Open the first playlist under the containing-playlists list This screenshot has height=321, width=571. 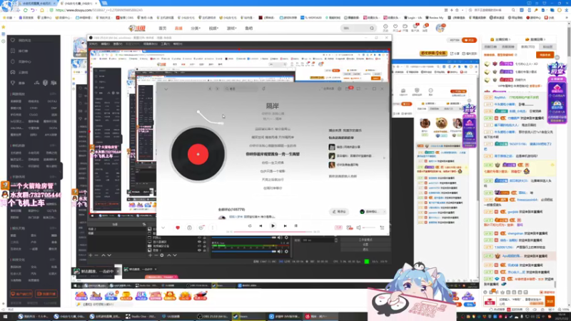tap(345, 147)
